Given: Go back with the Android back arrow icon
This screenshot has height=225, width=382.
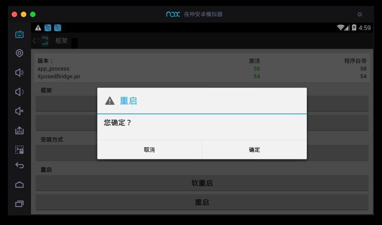Looking at the screenshot, I should tap(19, 165).
